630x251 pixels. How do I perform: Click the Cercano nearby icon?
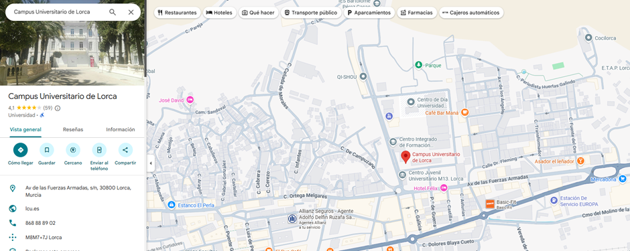point(73,150)
